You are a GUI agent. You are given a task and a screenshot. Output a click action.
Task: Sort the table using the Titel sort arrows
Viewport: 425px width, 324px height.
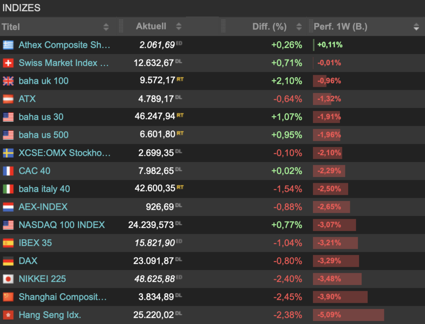click(x=106, y=27)
